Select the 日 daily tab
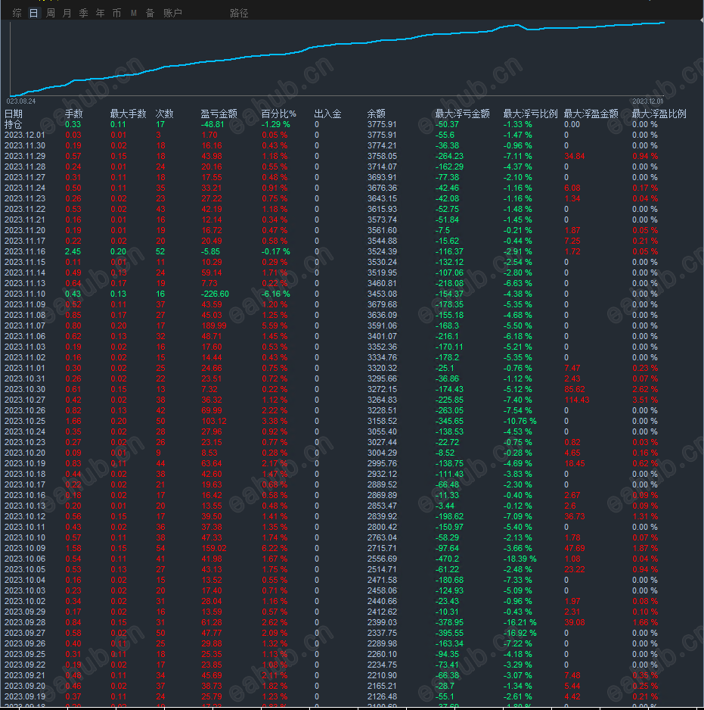This screenshot has width=704, height=710. [33, 13]
